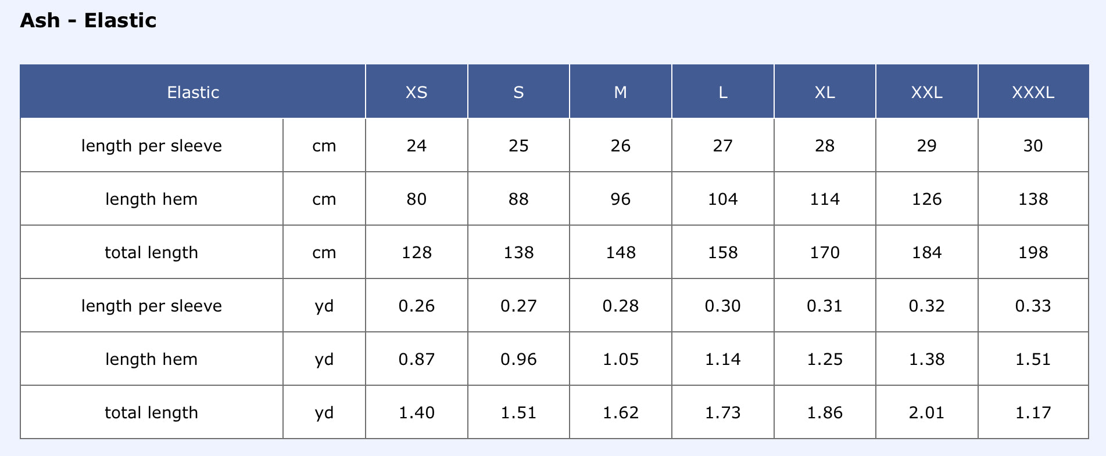The image size is (1106, 456).
Task: Select the XL size column header
Action: click(824, 92)
